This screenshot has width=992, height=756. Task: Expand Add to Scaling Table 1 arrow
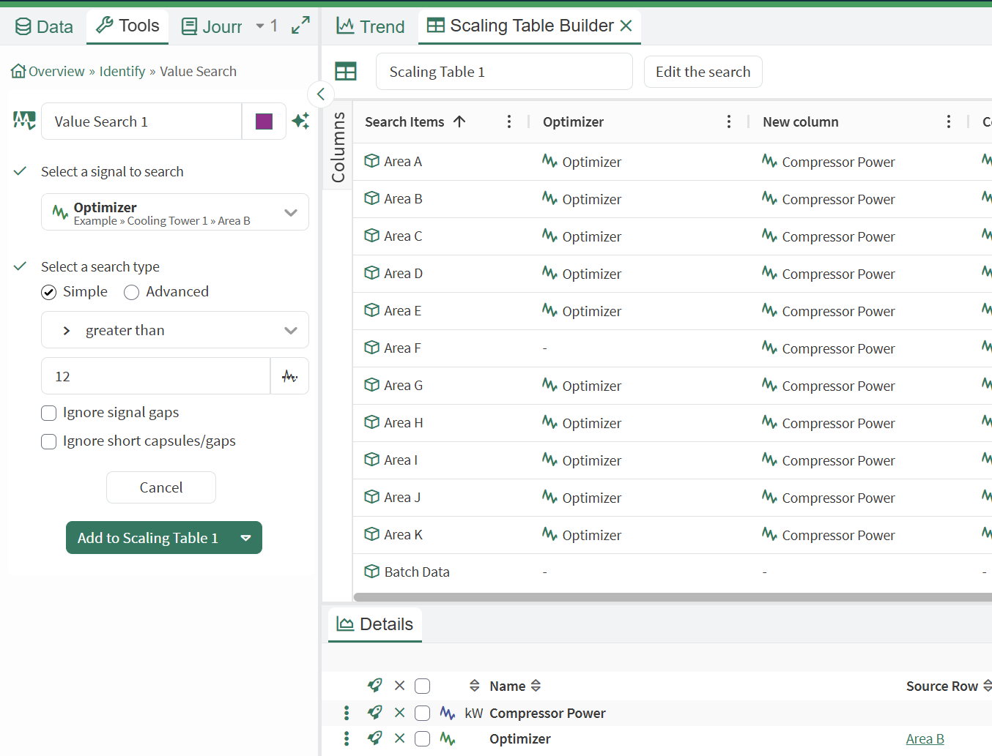245,538
